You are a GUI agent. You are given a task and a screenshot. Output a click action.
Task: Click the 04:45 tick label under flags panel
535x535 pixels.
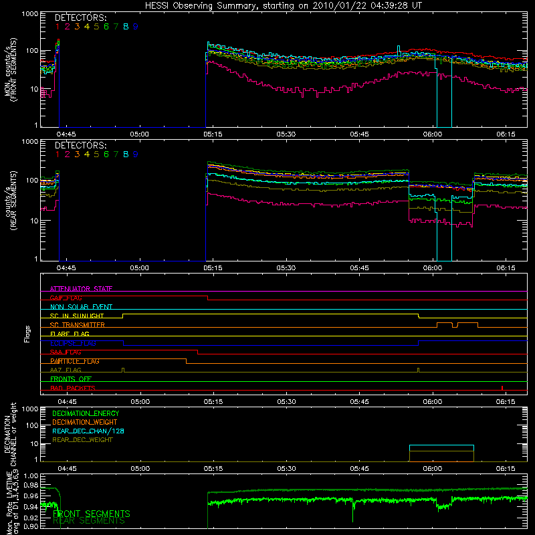(67, 402)
